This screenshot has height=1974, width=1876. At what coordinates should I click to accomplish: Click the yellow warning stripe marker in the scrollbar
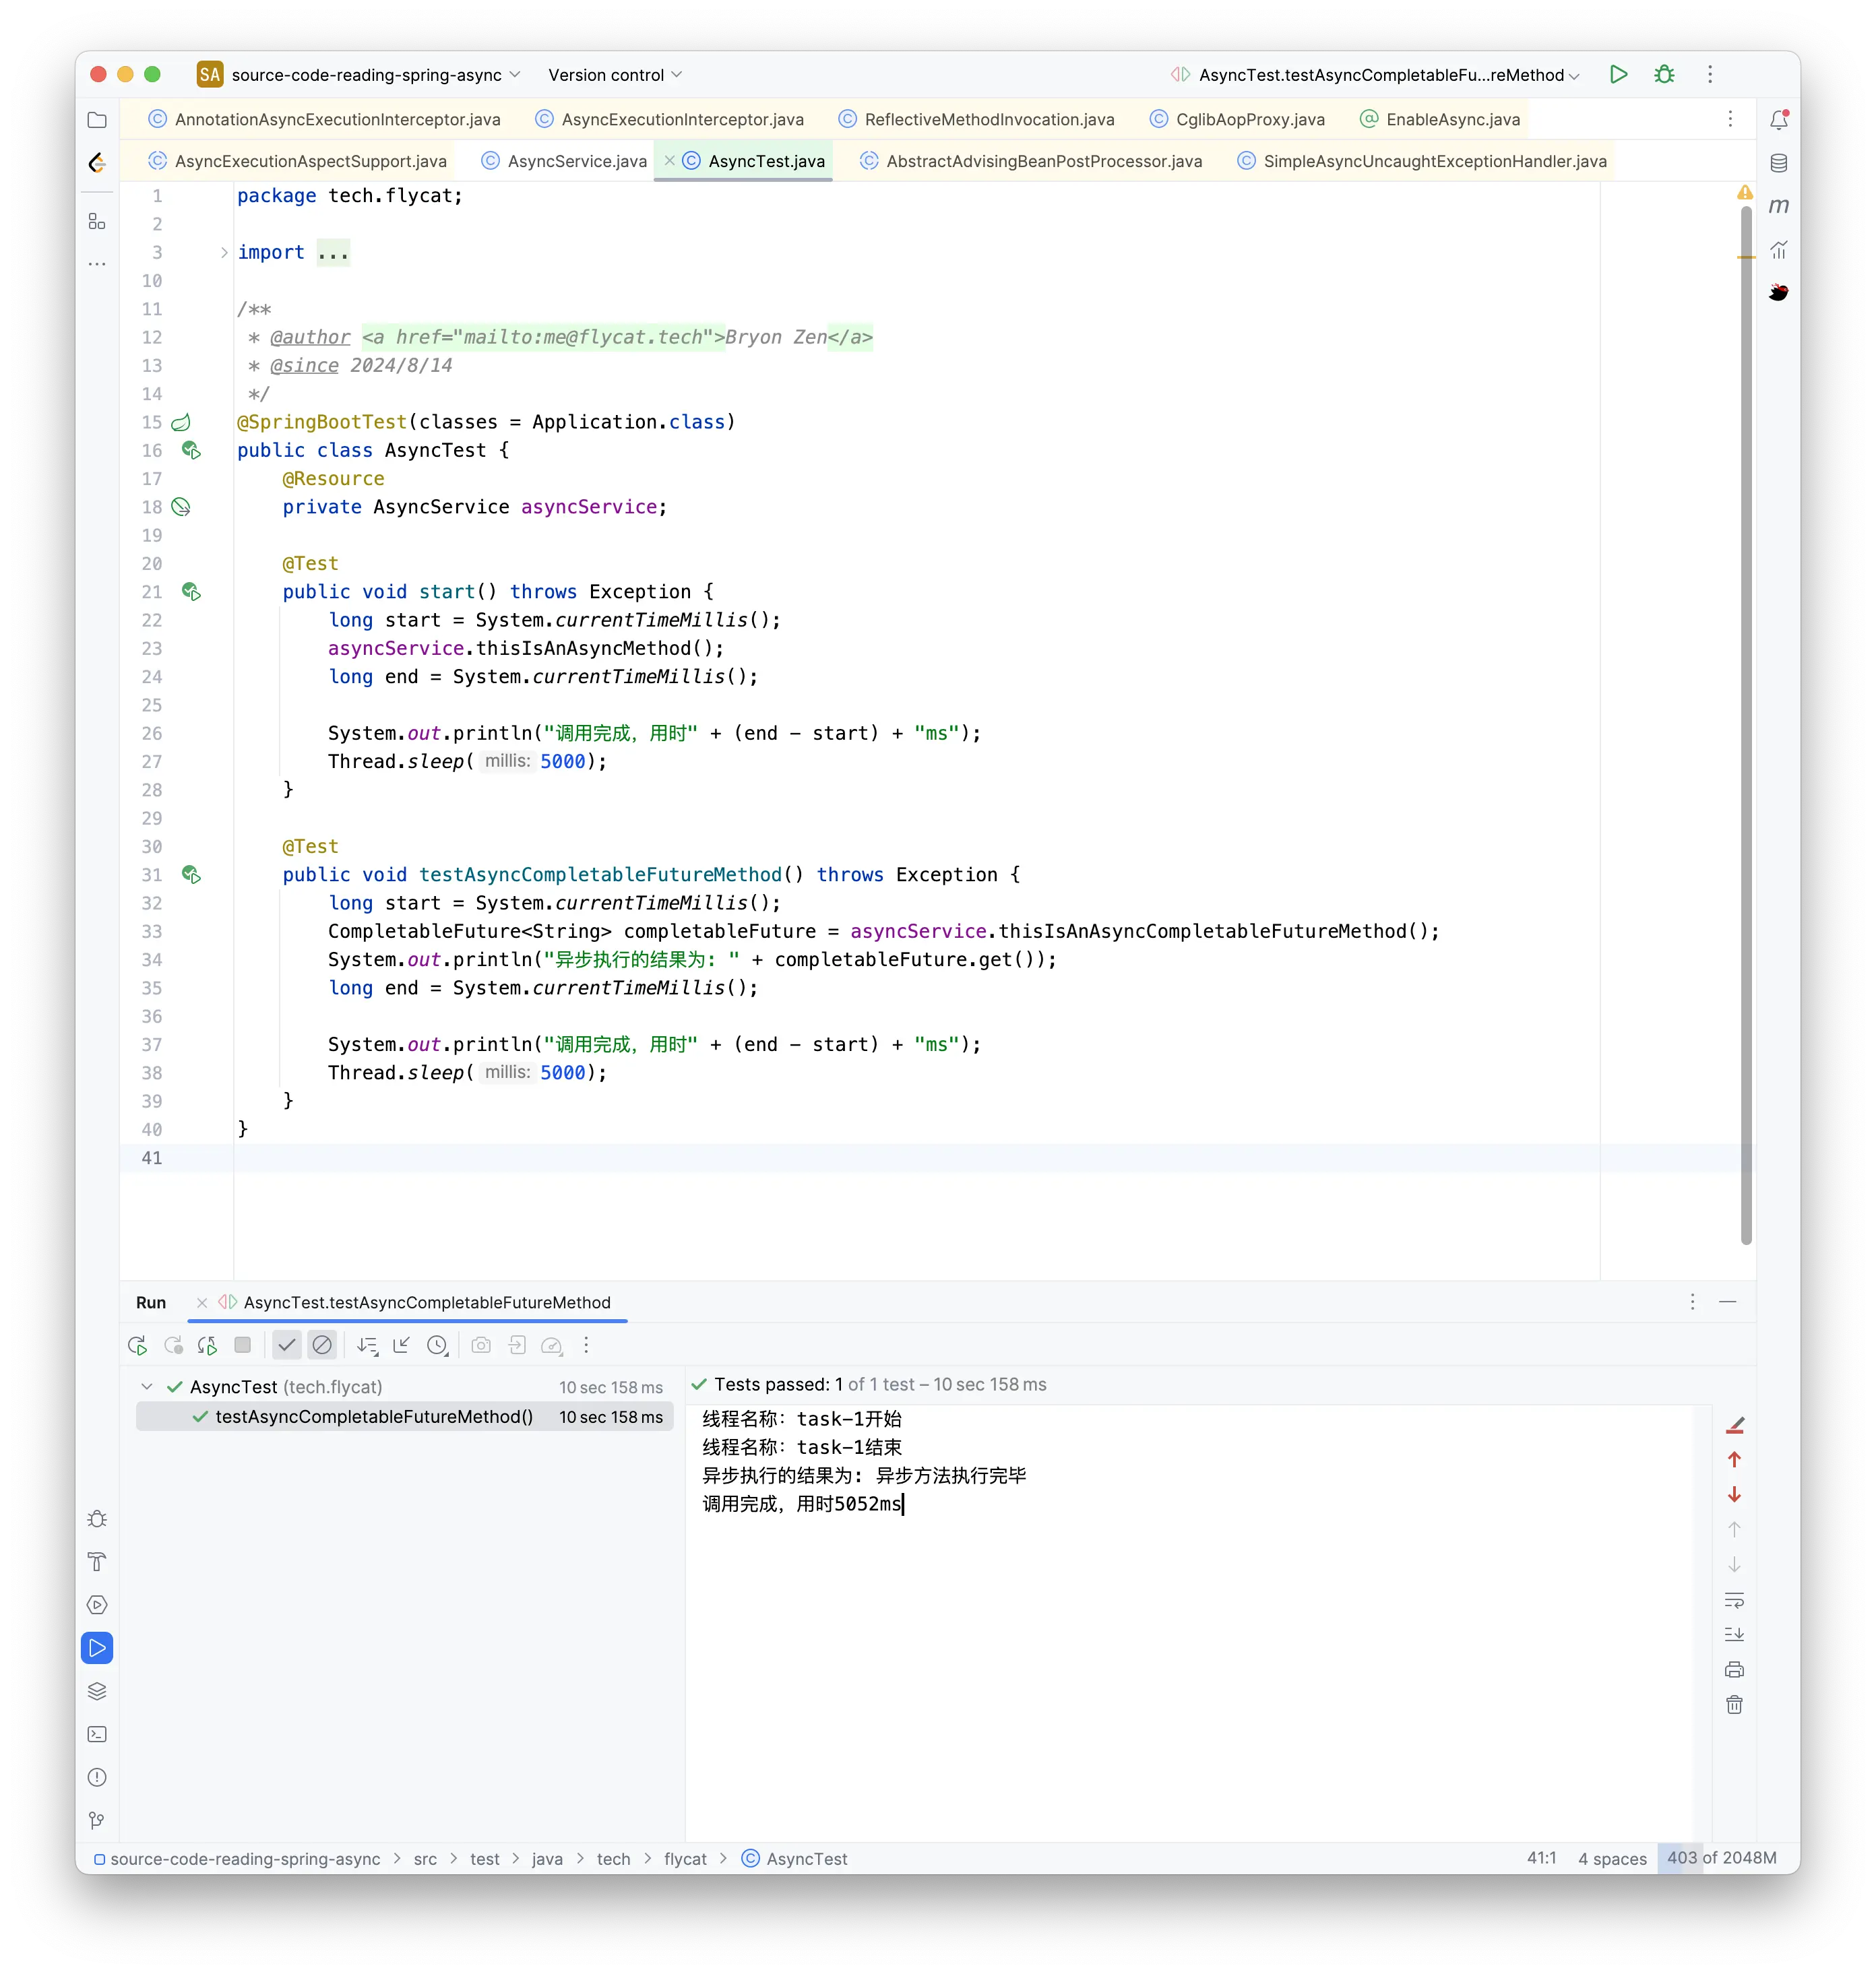(x=1746, y=258)
